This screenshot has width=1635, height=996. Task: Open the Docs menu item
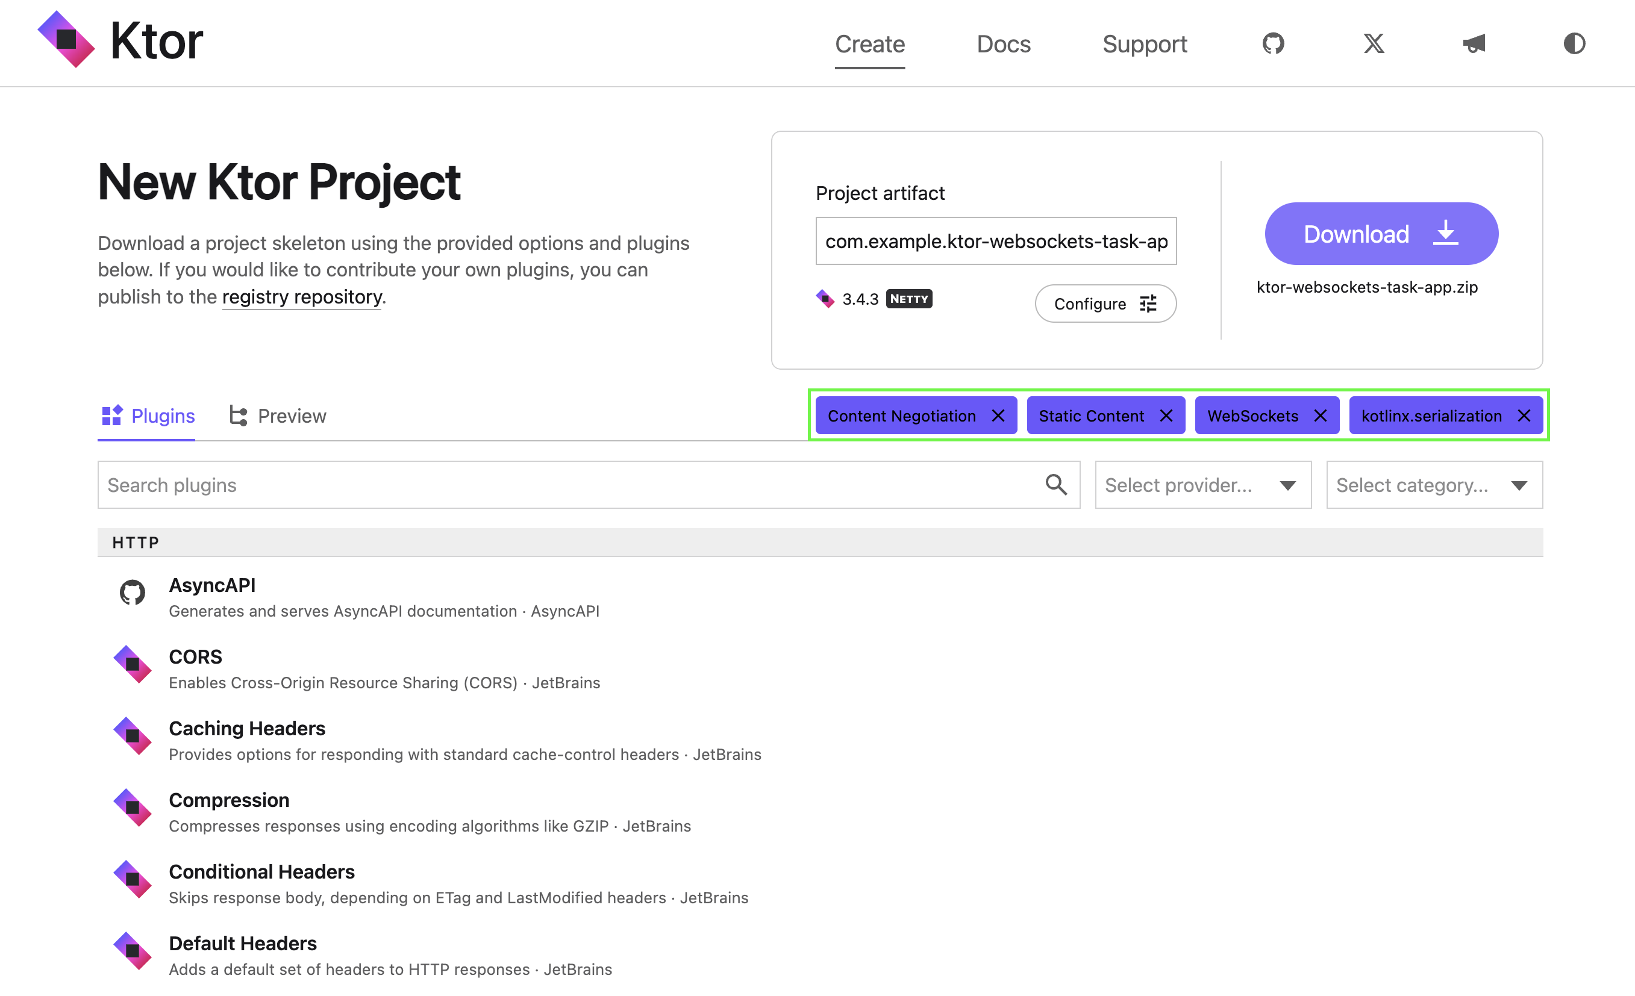(x=1003, y=44)
